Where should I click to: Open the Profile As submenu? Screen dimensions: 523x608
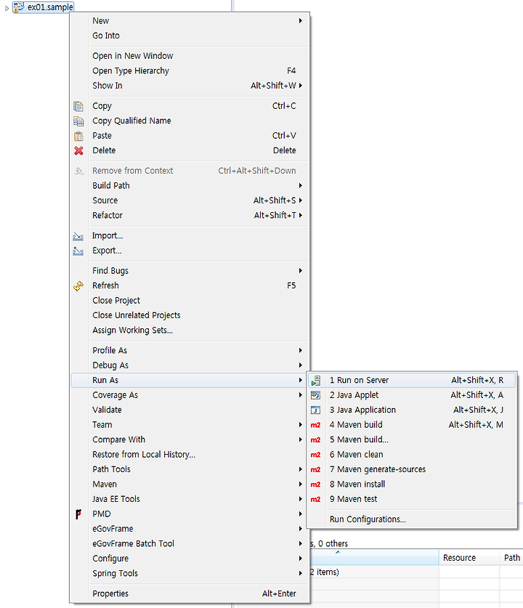190,350
